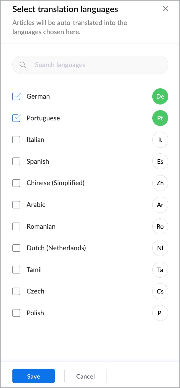180x388 pixels.
Task: Focus the Search languages field
Action: click(x=90, y=65)
